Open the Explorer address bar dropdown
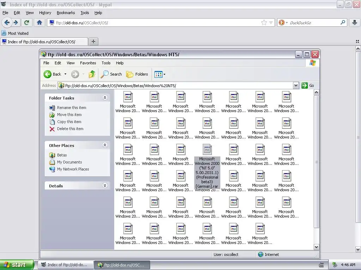 click(296, 85)
